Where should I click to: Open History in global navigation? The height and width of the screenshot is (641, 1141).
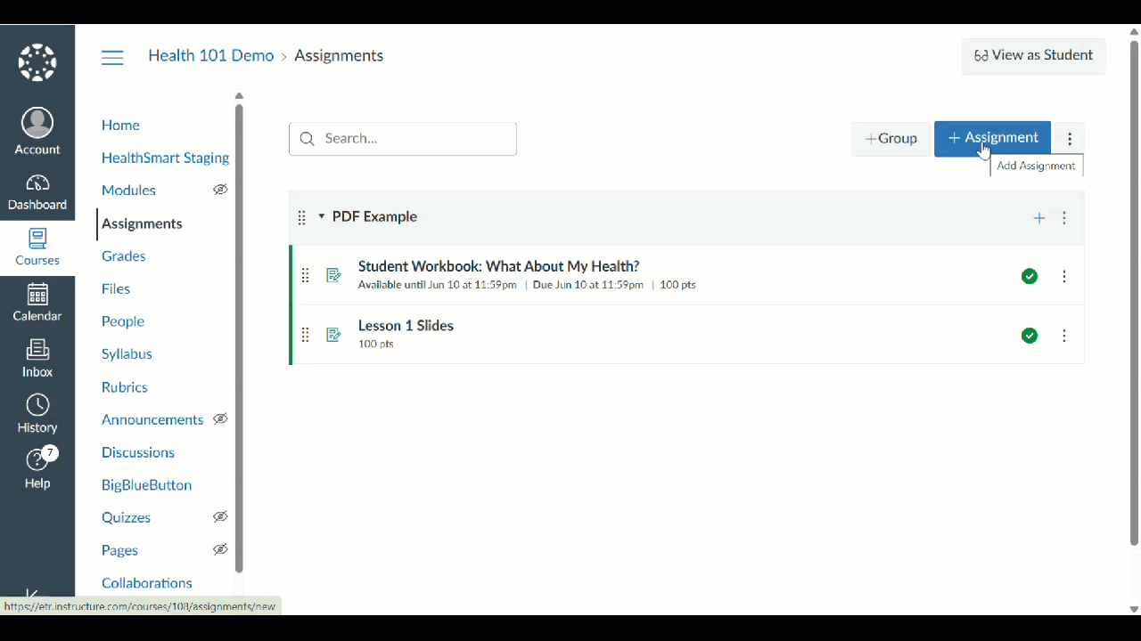[x=37, y=415]
